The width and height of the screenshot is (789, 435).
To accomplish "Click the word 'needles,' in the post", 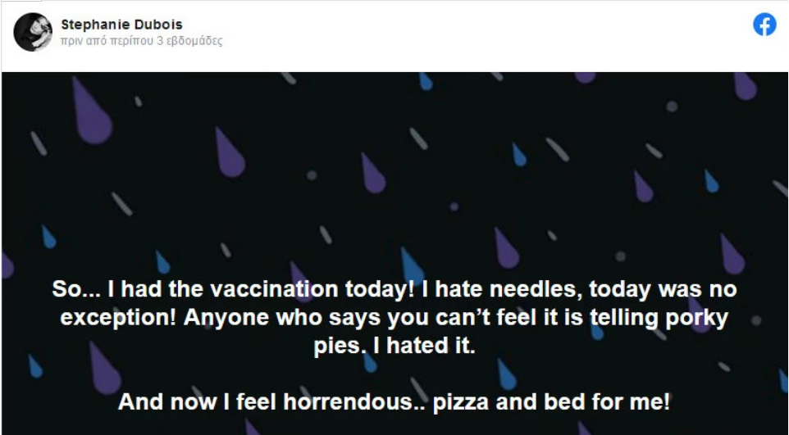I will click(536, 290).
